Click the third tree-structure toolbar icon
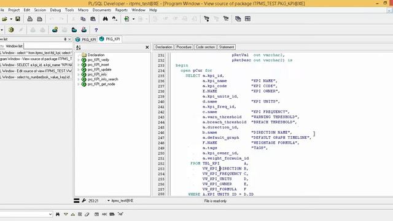Viewport: 393px width, 221px height. (x=226, y=19)
